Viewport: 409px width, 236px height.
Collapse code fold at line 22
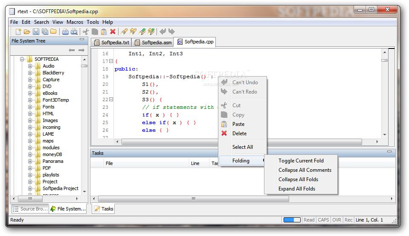click(111, 100)
